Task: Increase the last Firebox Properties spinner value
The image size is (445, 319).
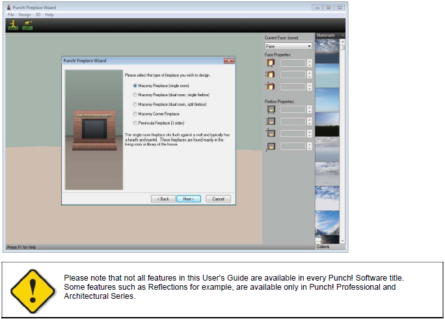Action: [309, 144]
